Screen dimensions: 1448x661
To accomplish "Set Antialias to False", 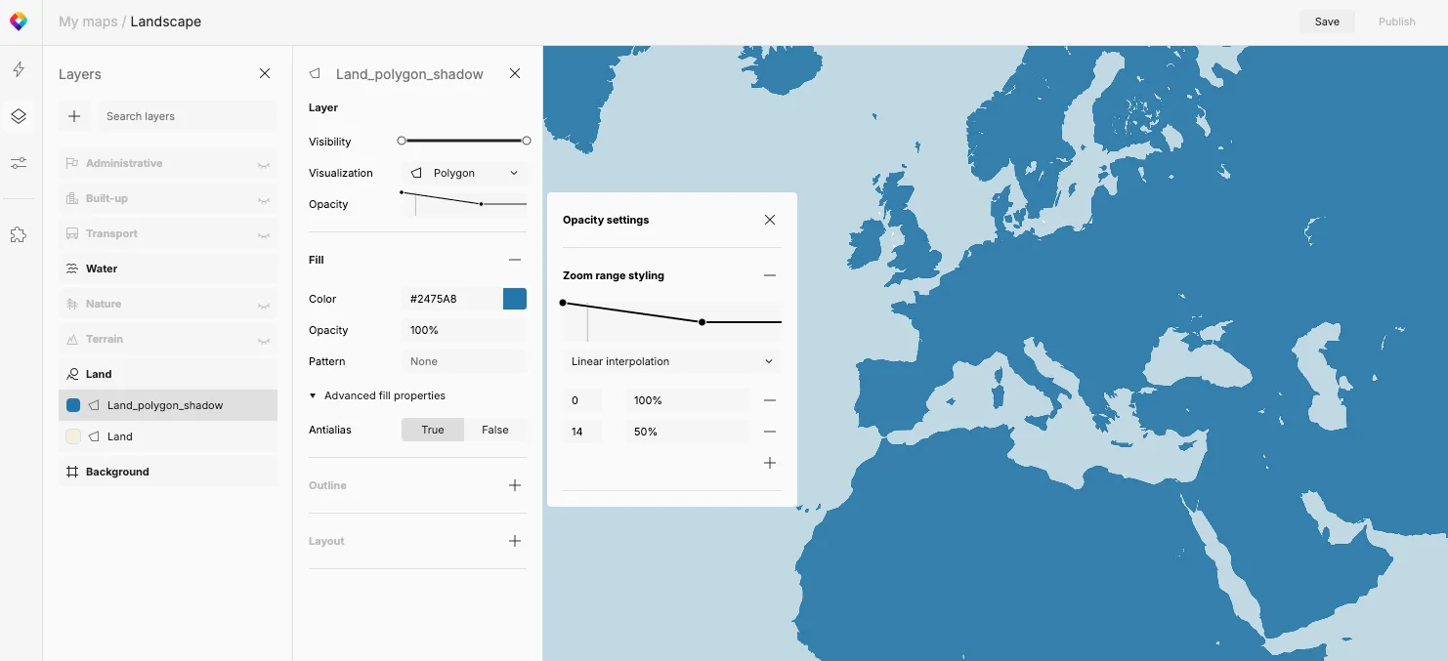I will [x=495, y=430].
